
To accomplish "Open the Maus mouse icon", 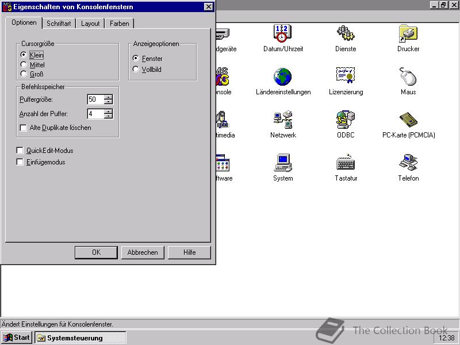I will [408, 76].
